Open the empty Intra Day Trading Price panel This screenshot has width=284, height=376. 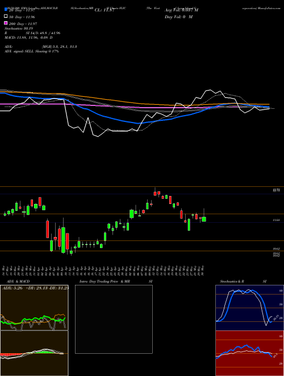[x=114, y=319]
